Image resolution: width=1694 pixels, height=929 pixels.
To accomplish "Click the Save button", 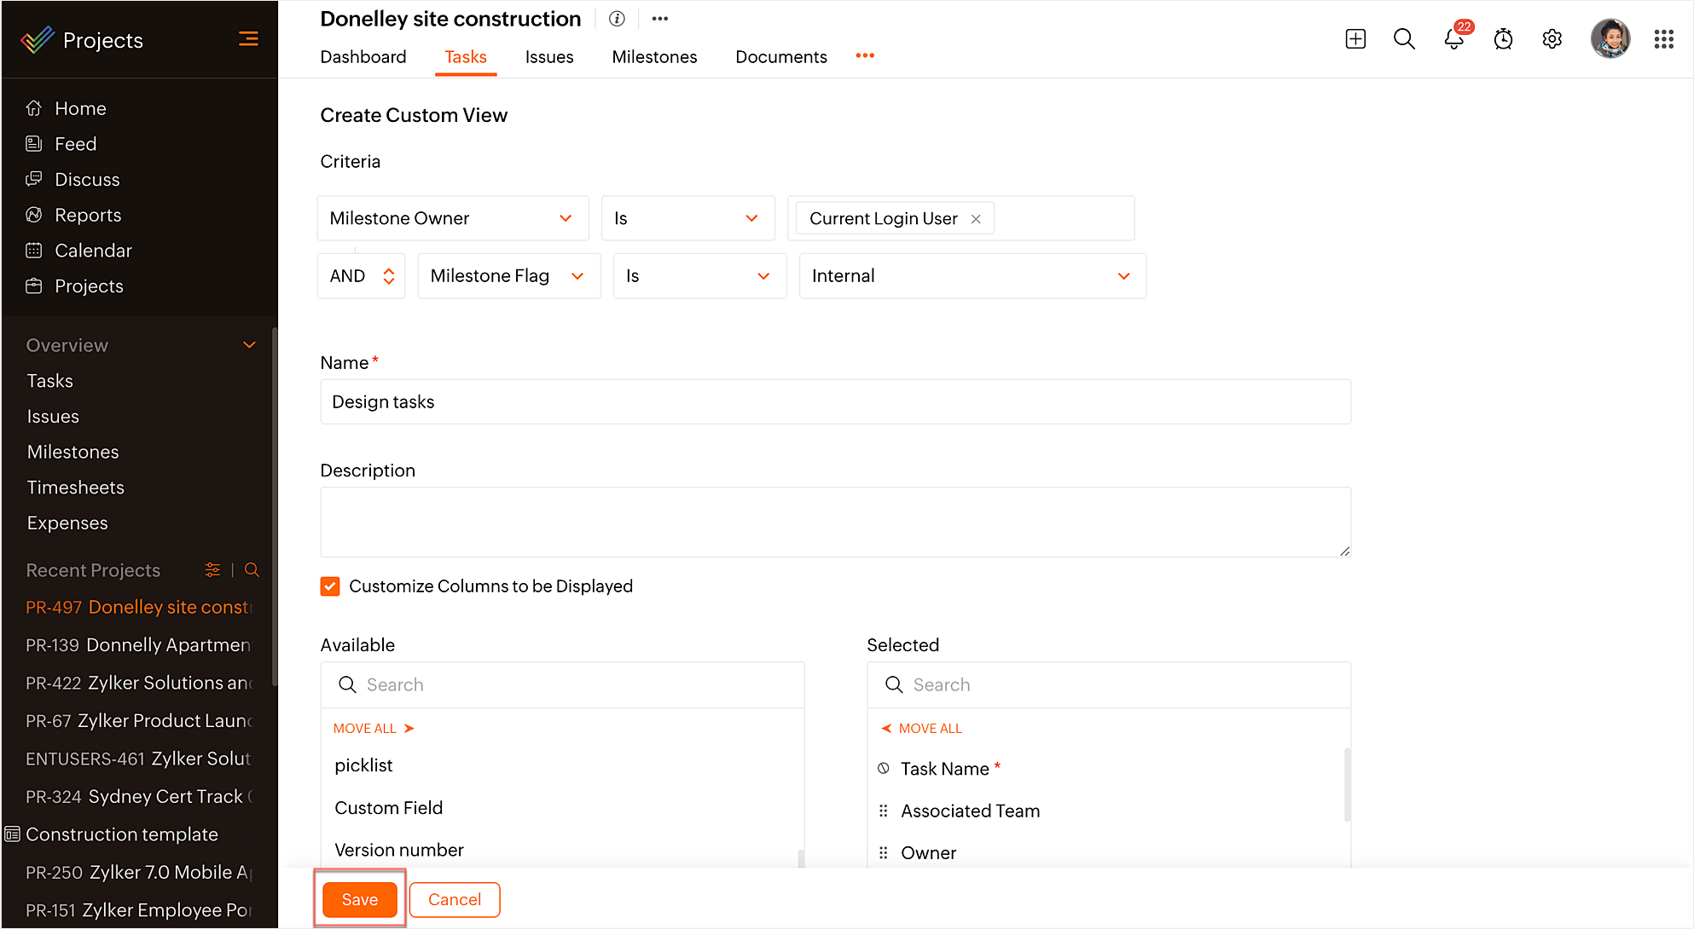I will click(x=359, y=899).
